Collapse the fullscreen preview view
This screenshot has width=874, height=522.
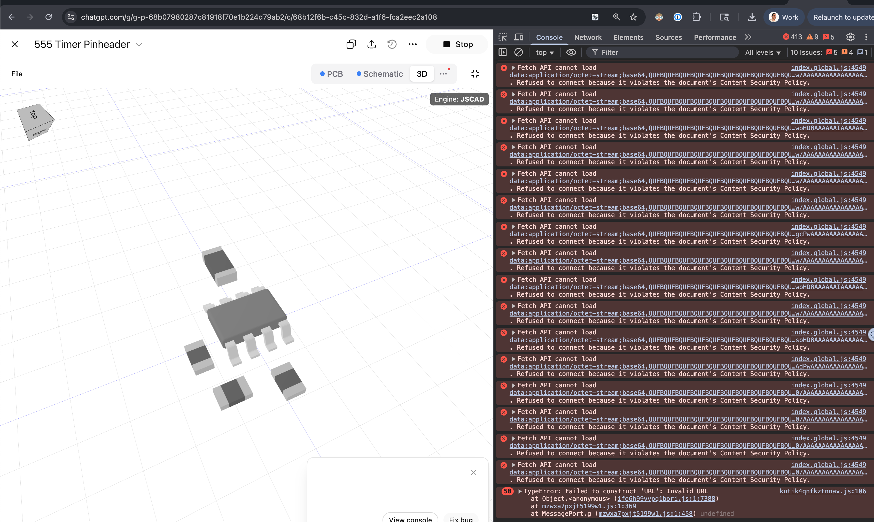pyautogui.click(x=475, y=74)
